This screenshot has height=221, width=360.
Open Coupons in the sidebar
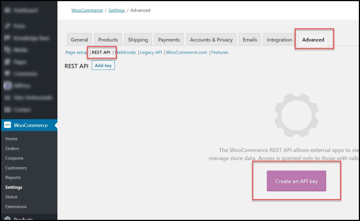[14, 158]
